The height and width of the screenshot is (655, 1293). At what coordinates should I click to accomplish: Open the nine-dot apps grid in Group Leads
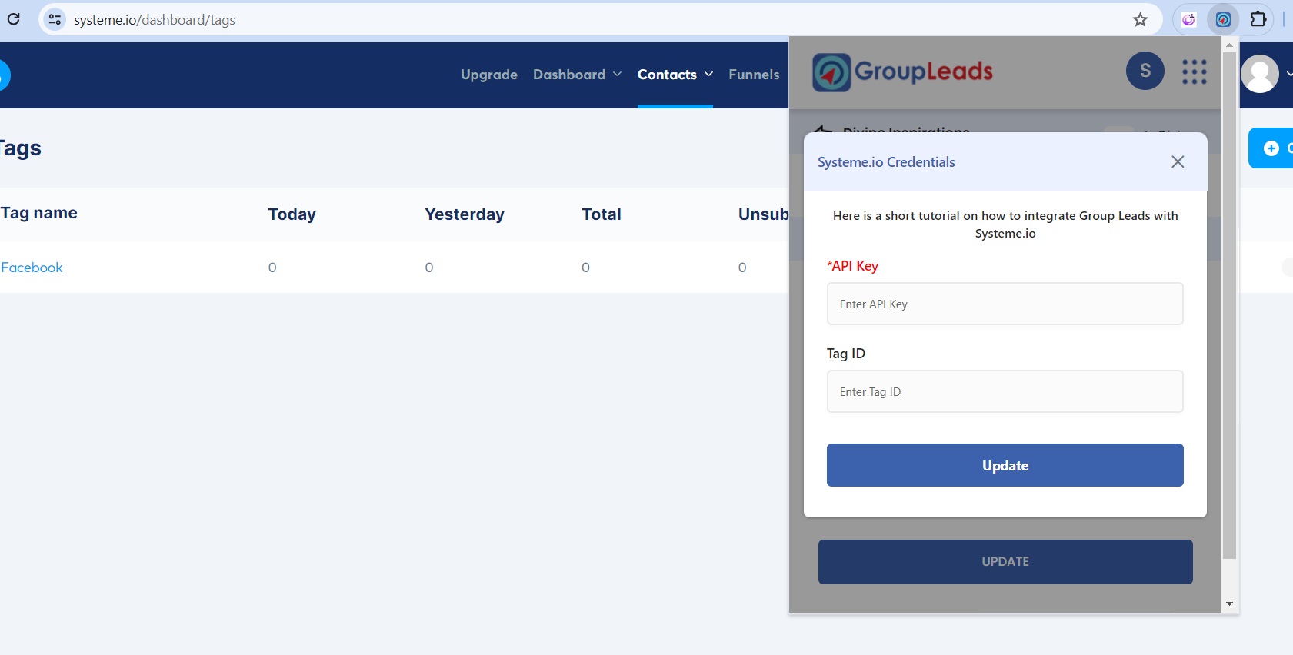click(x=1195, y=71)
